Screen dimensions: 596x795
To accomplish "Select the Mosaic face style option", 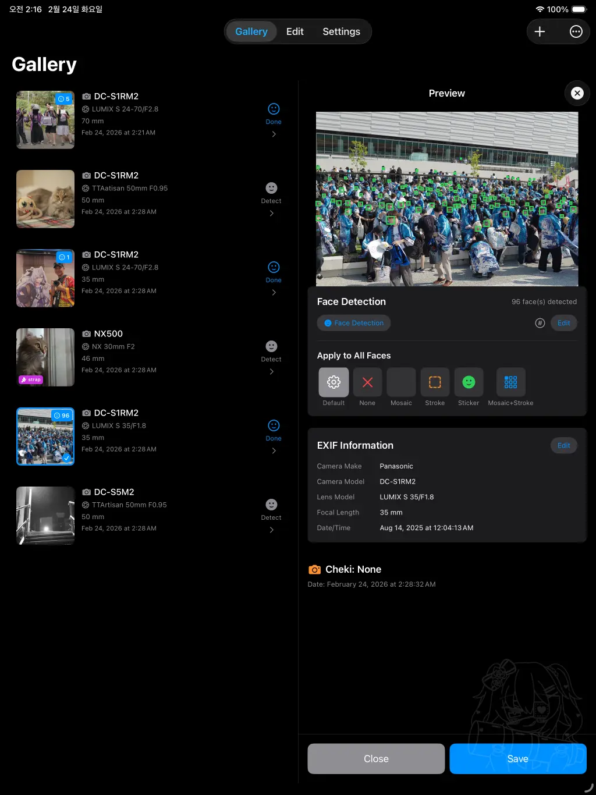I will click(x=401, y=382).
